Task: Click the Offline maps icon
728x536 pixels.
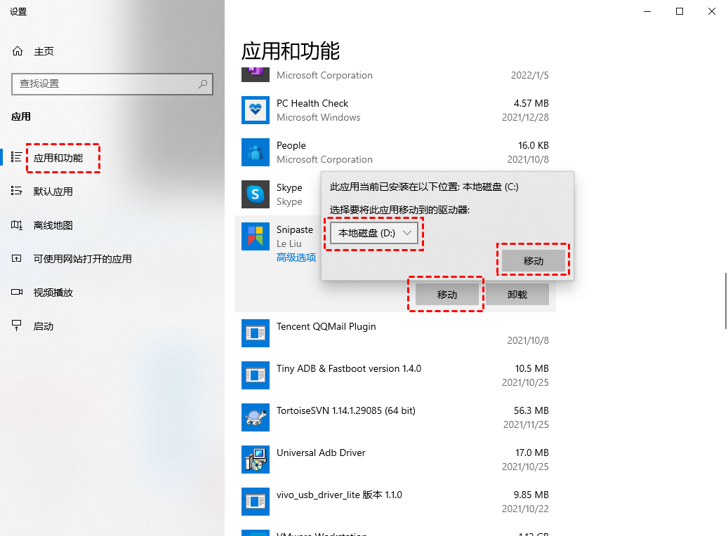Action: click(17, 225)
